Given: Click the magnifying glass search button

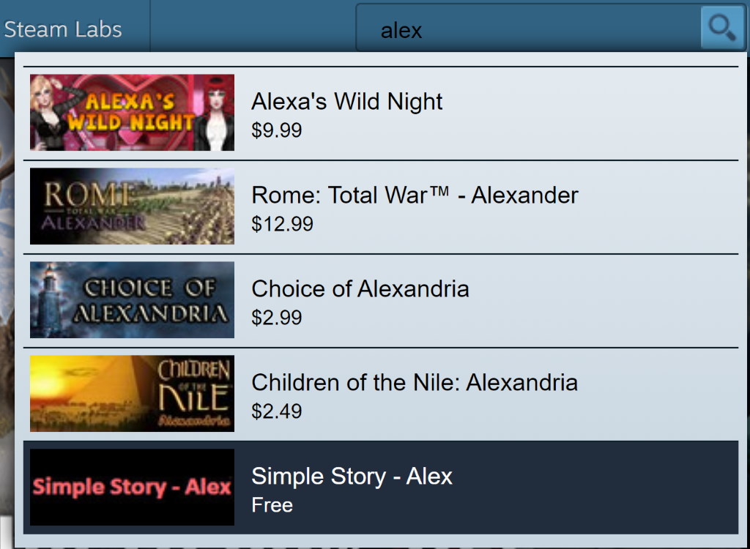Looking at the screenshot, I should (722, 29).
